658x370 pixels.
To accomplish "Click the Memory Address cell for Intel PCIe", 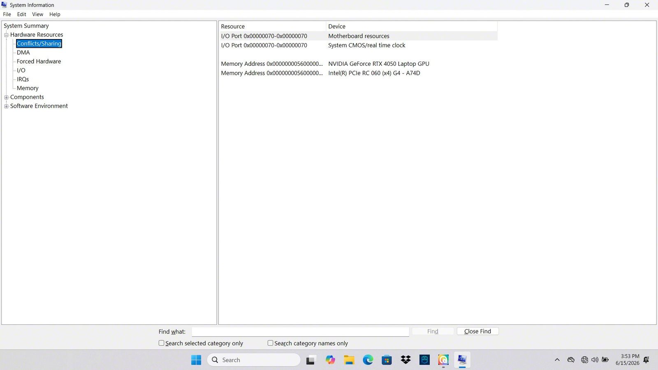I will [x=272, y=73].
